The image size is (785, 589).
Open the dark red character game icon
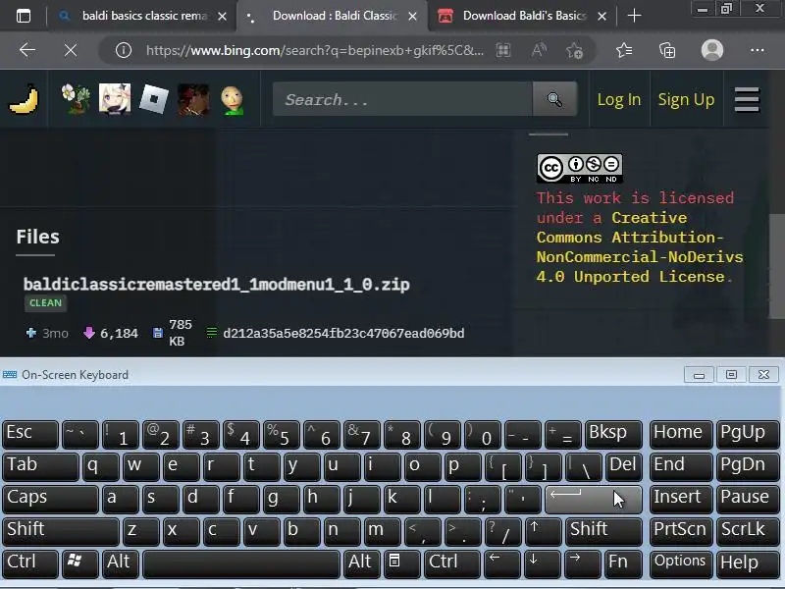pyautogui.click(x=193, y=99)
